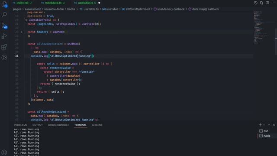Click the "[columns, data]" dependency array
The image size is (277, 156).
click(42, 100)
